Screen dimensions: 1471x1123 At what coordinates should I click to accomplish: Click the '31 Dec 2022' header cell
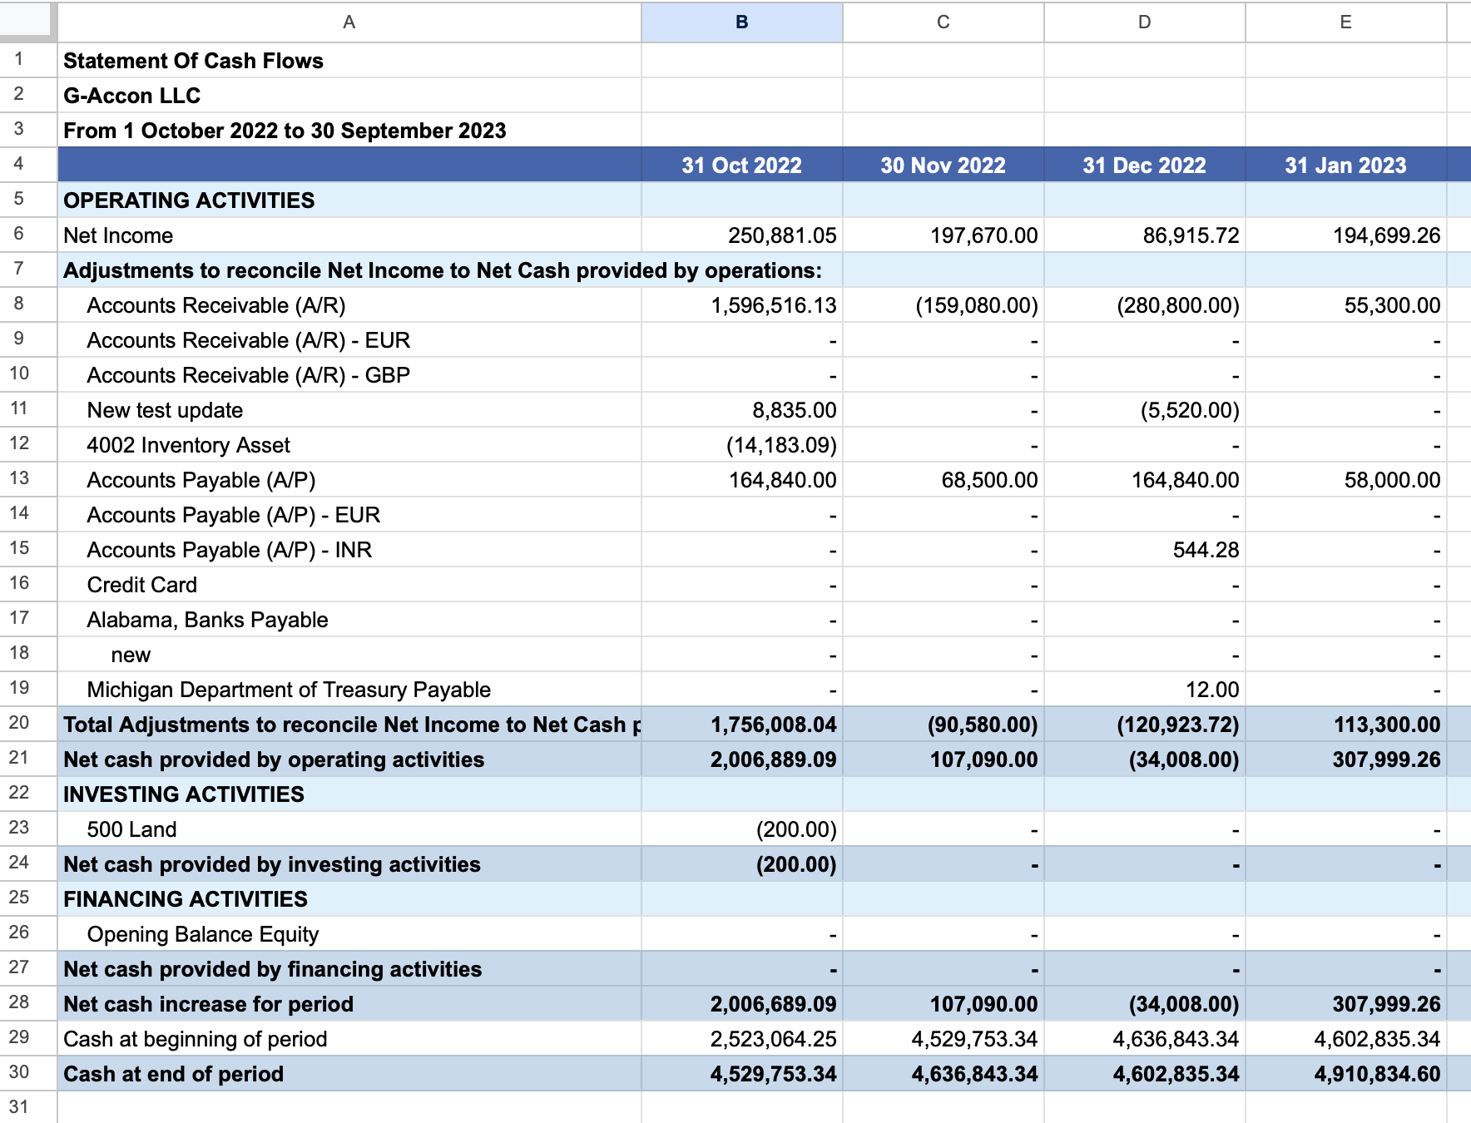[1145, 165]
